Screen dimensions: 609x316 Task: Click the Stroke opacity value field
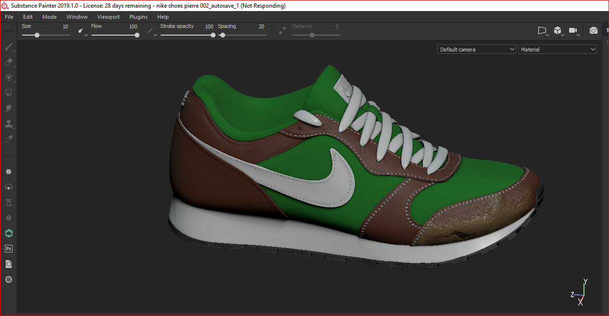[205, 26]
